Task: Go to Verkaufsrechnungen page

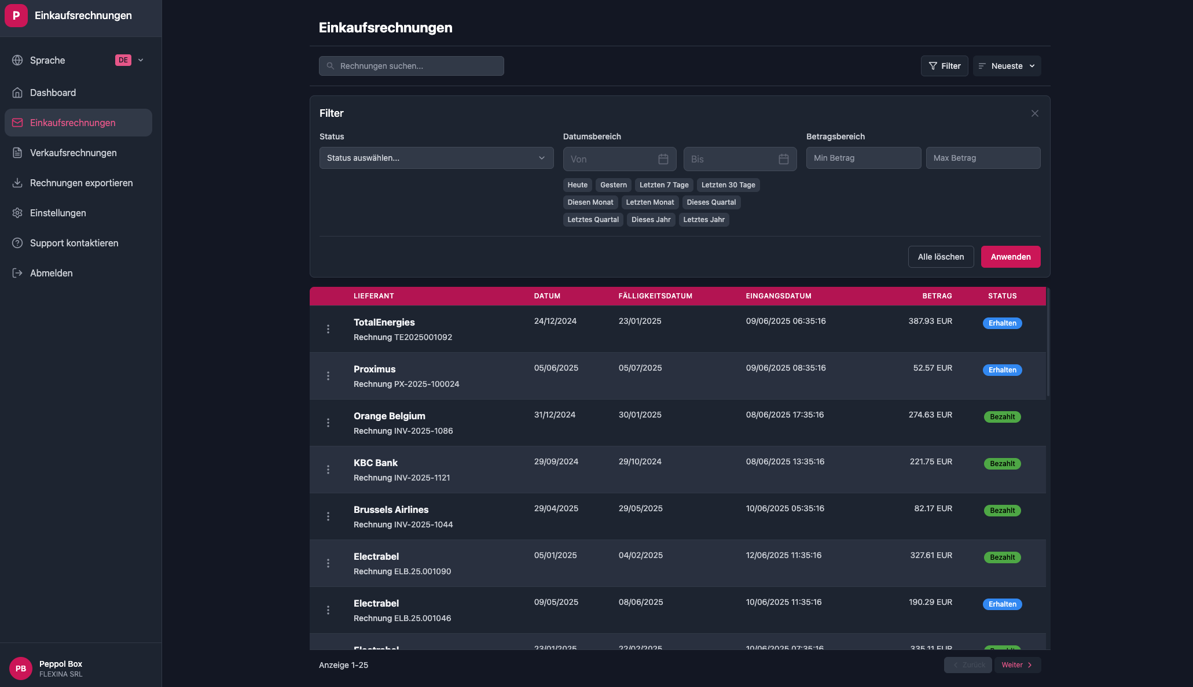Action: (x=78, y=153)
